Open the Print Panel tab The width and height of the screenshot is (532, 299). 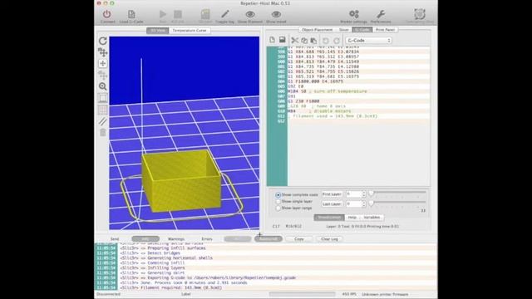coord(385,30)
